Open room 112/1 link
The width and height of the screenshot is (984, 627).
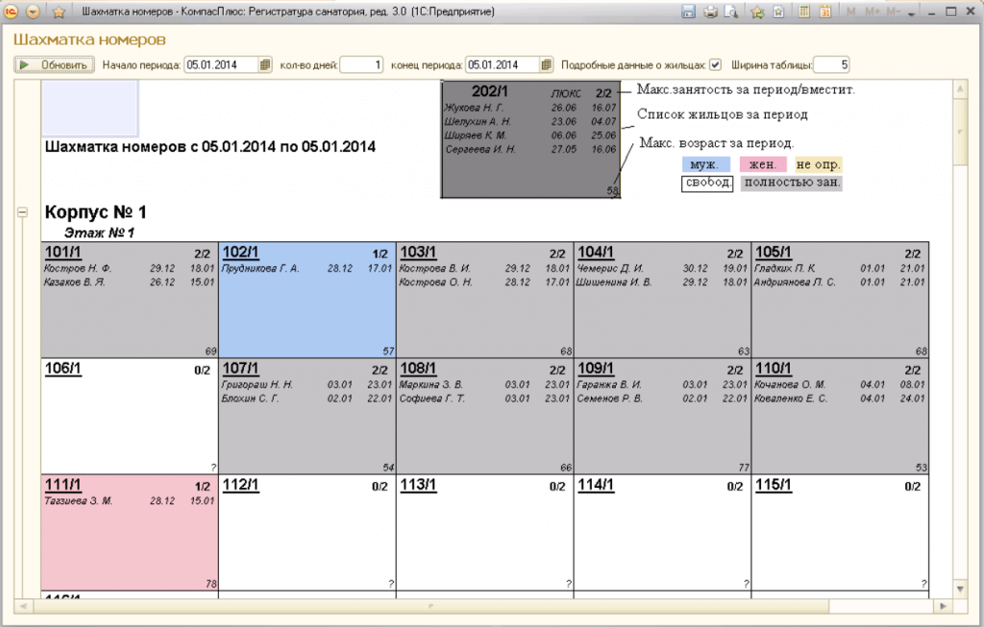tap(240, 485)
